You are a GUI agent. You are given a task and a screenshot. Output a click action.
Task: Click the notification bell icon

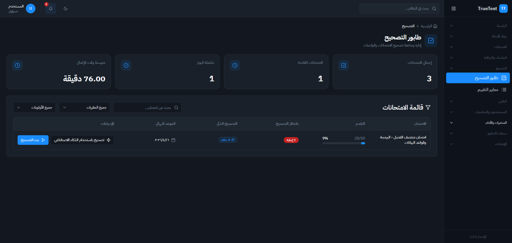pyautogui.click(x=50, y=9)
